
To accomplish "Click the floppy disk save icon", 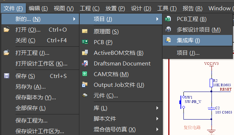I will (x=7, y=76).
